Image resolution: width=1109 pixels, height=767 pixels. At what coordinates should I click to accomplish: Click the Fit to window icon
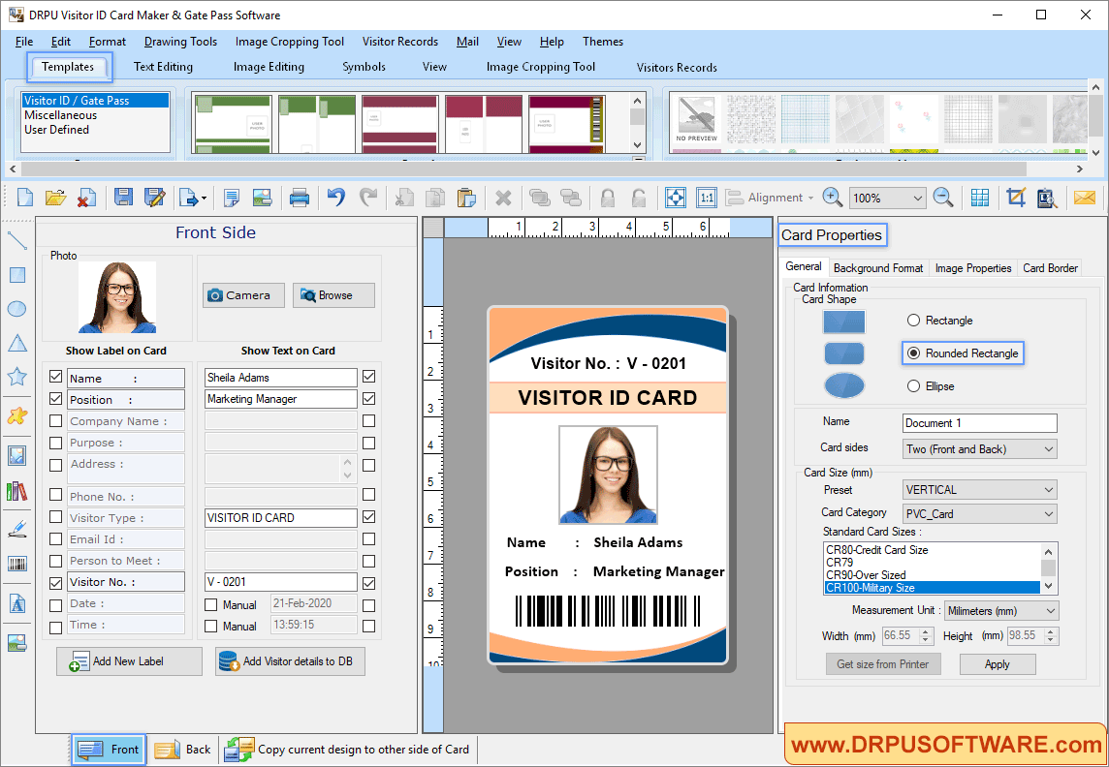[x=676, y=198]
